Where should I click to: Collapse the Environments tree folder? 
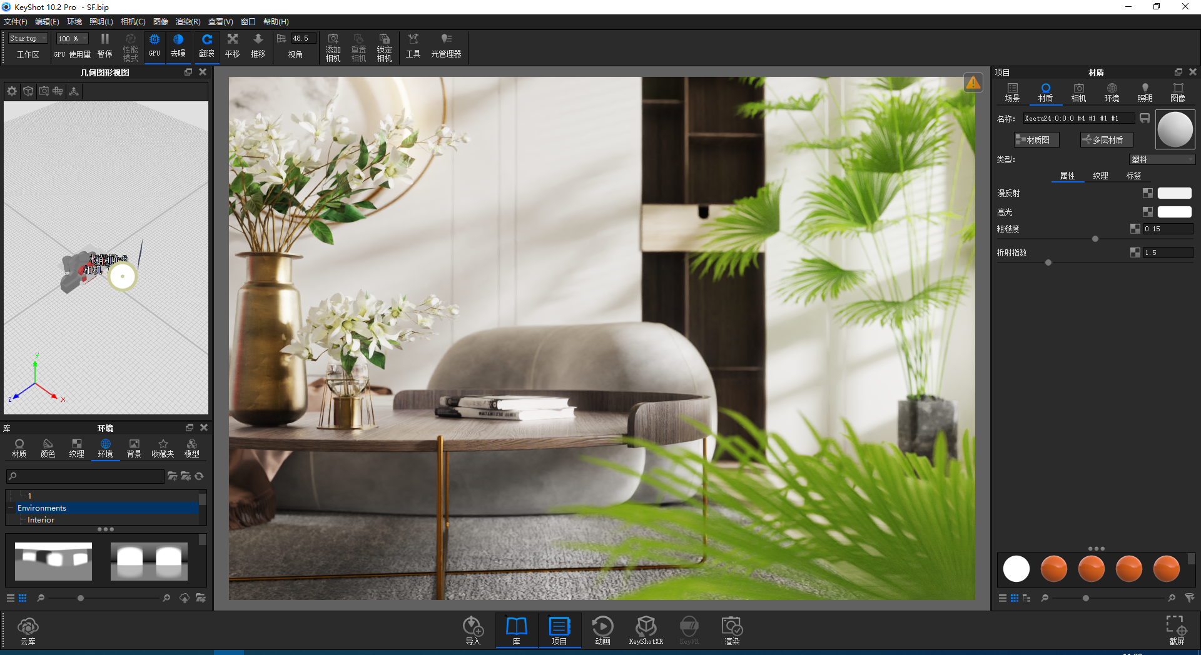pyautogui.click(x=11, y=508)
